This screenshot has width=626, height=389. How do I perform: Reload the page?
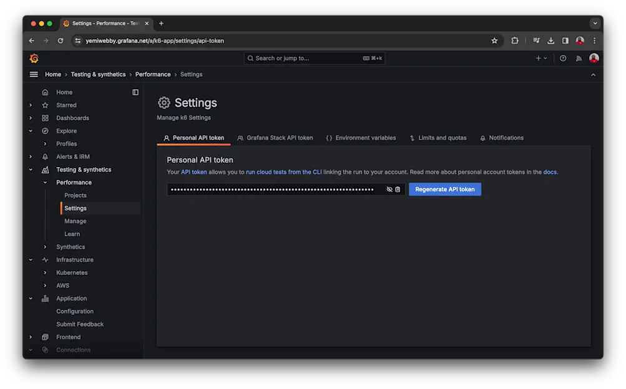[61, 41]
